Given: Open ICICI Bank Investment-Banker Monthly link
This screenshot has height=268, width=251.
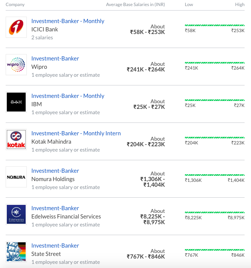Looking at the screenshot, I should click(x=68, y=21).
